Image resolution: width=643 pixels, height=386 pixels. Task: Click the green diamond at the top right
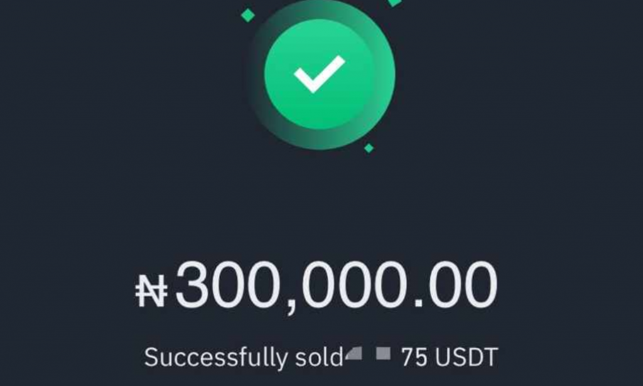[x=394, y=3]
